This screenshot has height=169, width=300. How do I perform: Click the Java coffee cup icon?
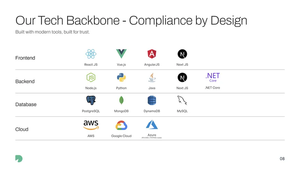pos(152,77)
